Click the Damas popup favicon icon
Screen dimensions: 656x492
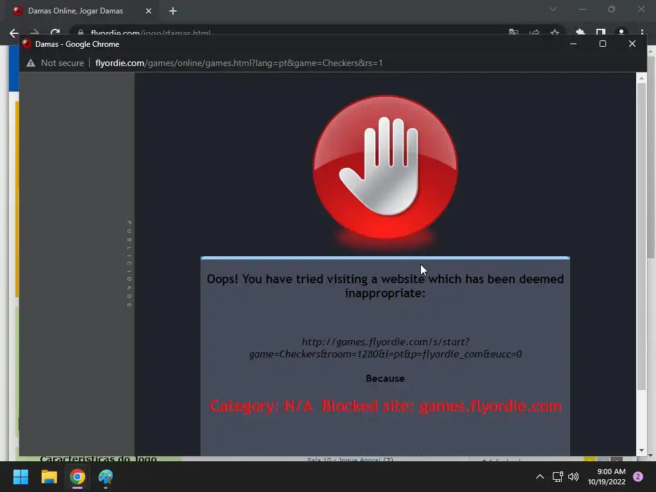(x=27, y=44)
